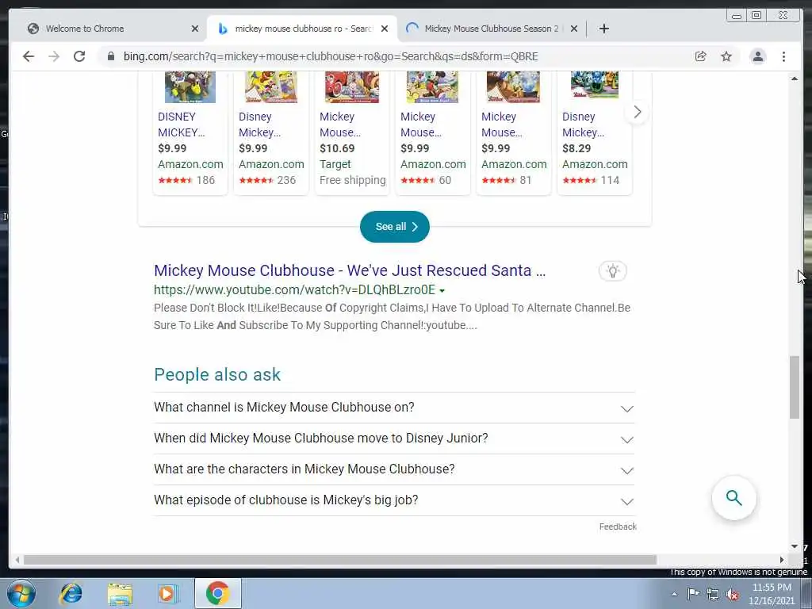Image resolution: width=812 pixels, height=609 pixels.
Task: Click the address bar URL
Action: tap(331, 56)
